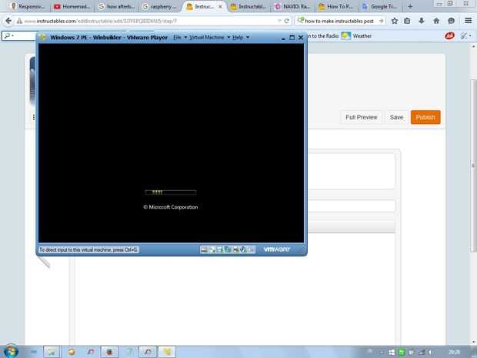Screen dimensions: 477x358
Task: Click the Weather sun icon
Action: (346, 36)
